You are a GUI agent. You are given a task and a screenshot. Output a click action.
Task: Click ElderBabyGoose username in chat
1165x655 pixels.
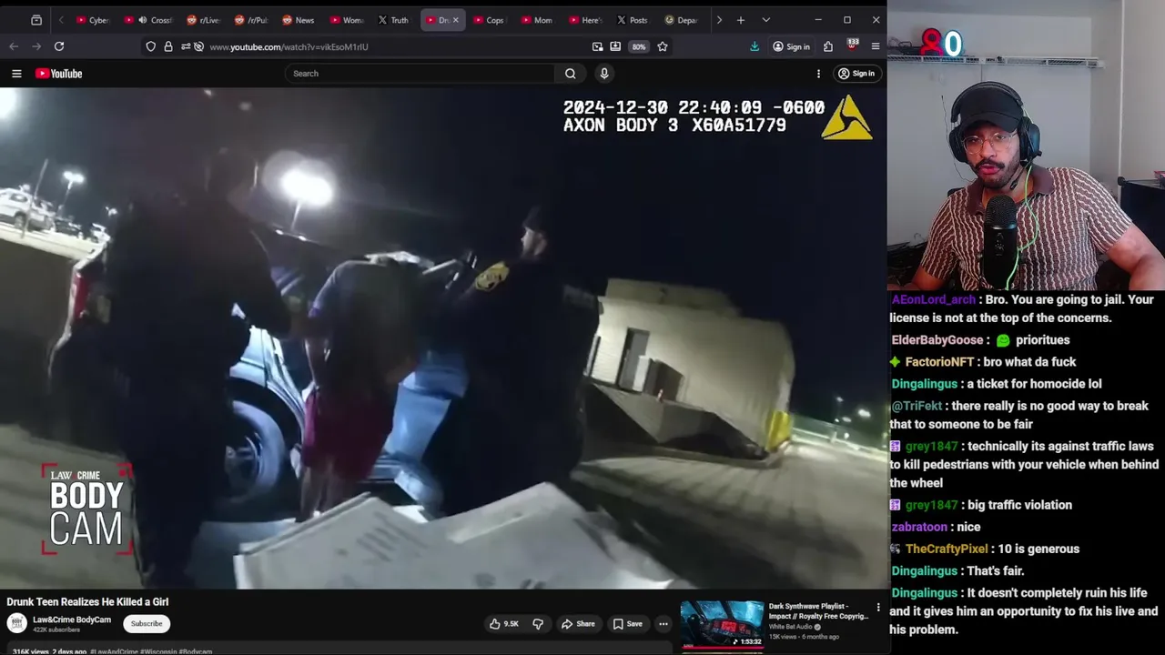937,340
